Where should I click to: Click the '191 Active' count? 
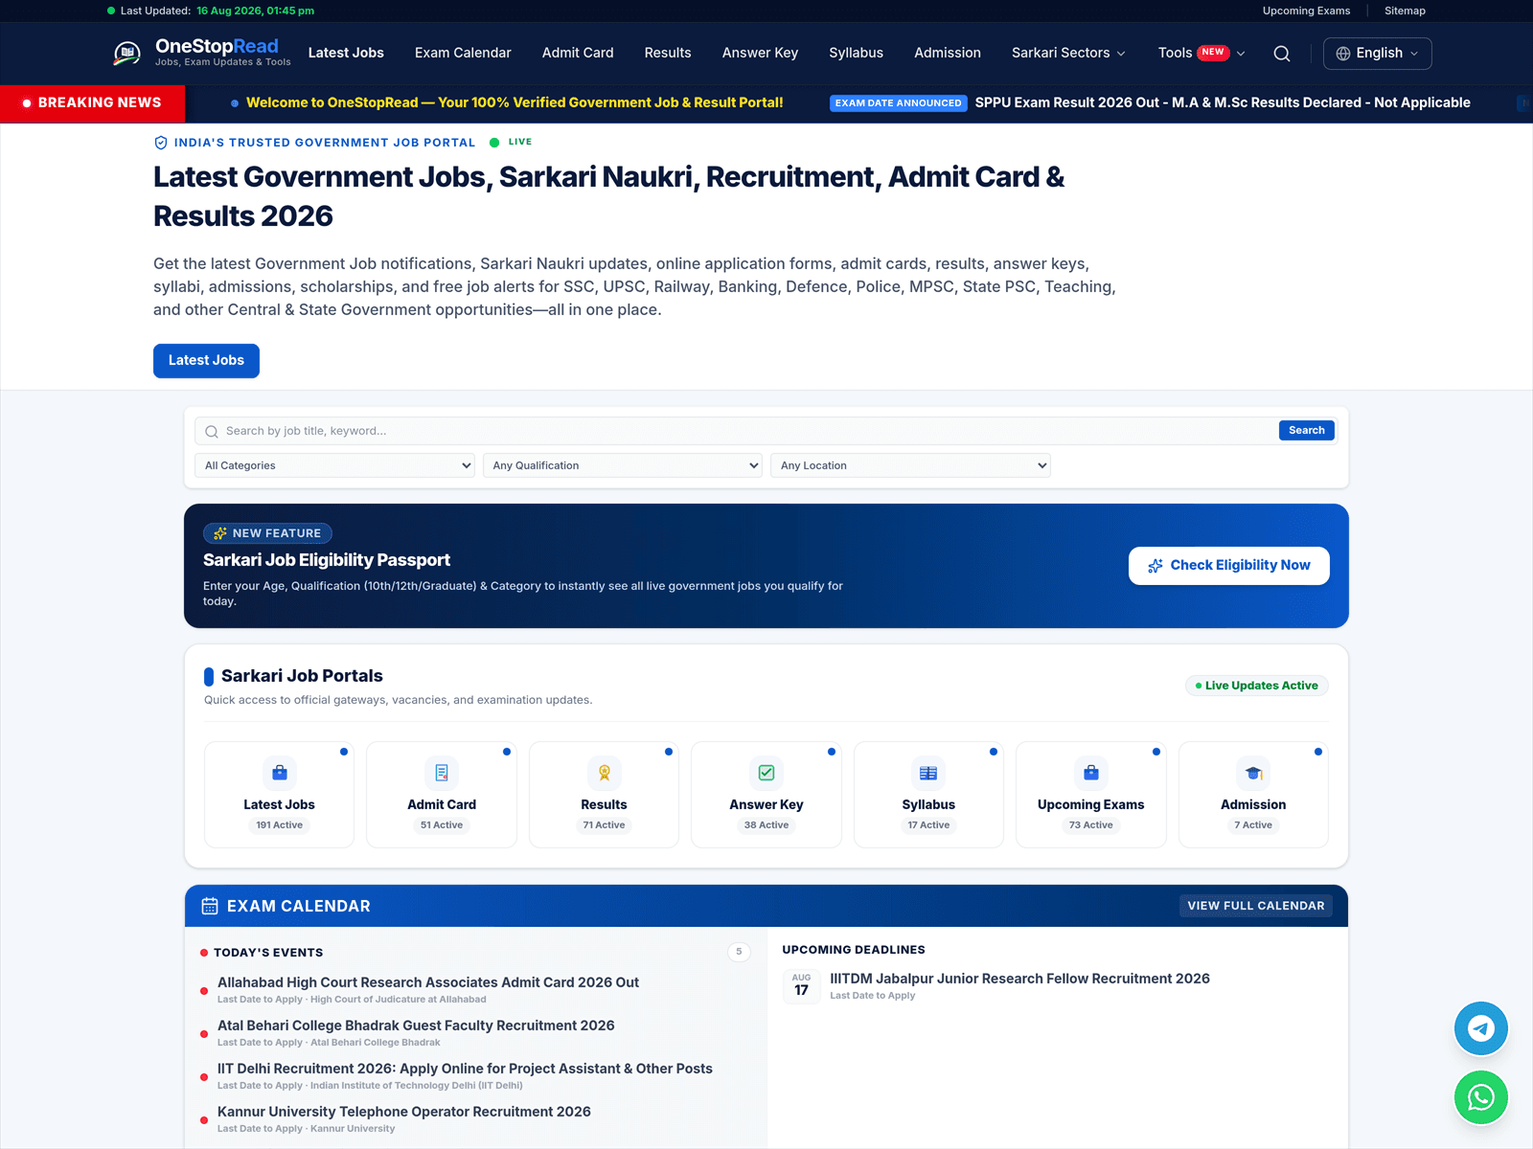coord(280,825)
